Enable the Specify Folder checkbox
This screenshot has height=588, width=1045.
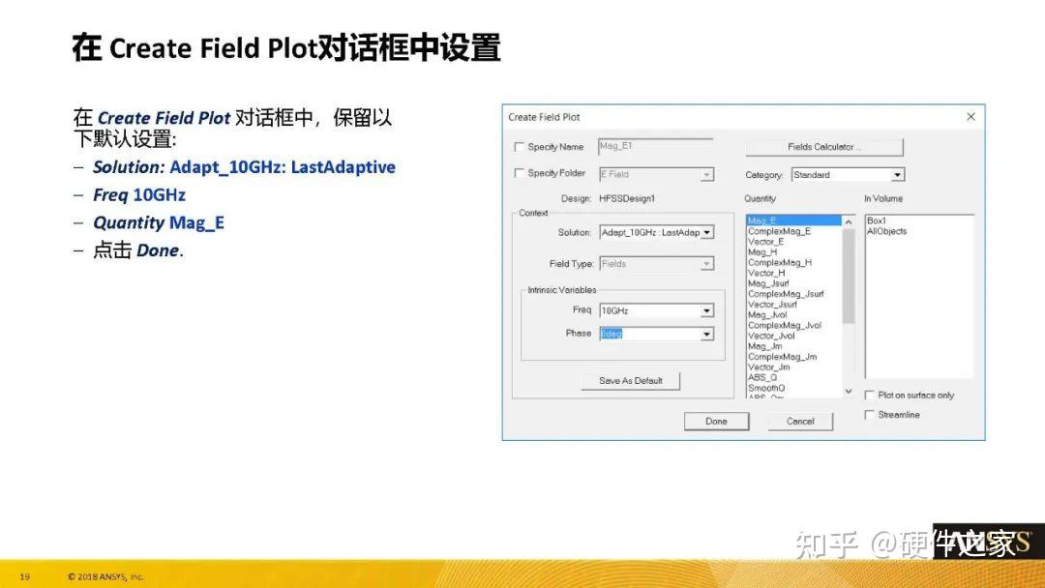[520, 174]
